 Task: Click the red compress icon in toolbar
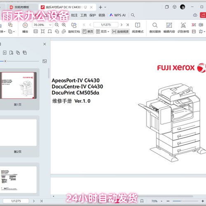[194, 25]
